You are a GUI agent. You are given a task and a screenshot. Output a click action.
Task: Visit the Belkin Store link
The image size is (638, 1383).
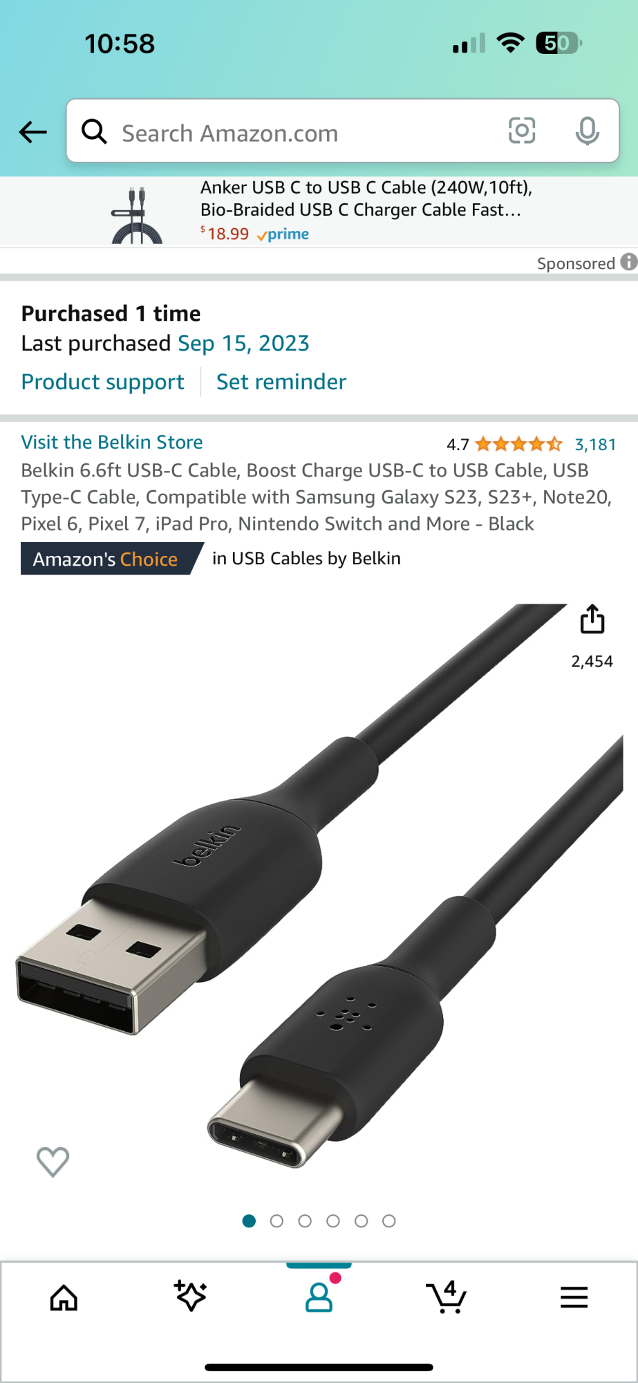pos(112,442)
